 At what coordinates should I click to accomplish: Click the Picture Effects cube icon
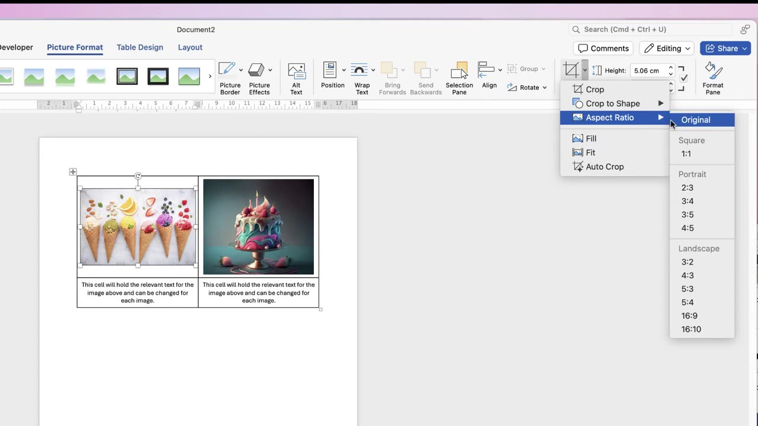tap(256, 70)
